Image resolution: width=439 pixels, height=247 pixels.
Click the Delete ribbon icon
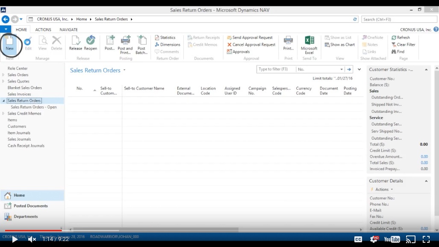point(56,43)
